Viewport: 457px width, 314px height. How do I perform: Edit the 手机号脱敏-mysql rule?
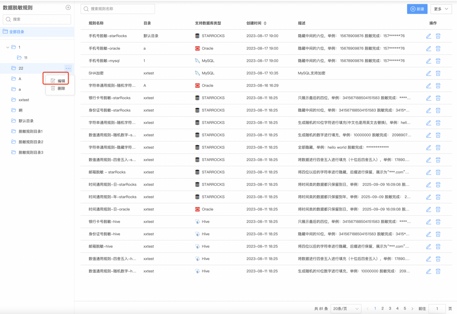pos(428,61)
